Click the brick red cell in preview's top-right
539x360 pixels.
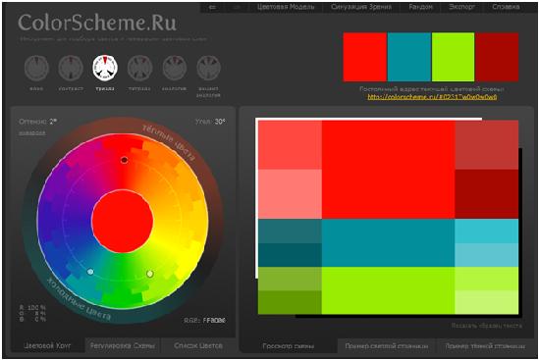pyautogui.click(x=486, y=144)
